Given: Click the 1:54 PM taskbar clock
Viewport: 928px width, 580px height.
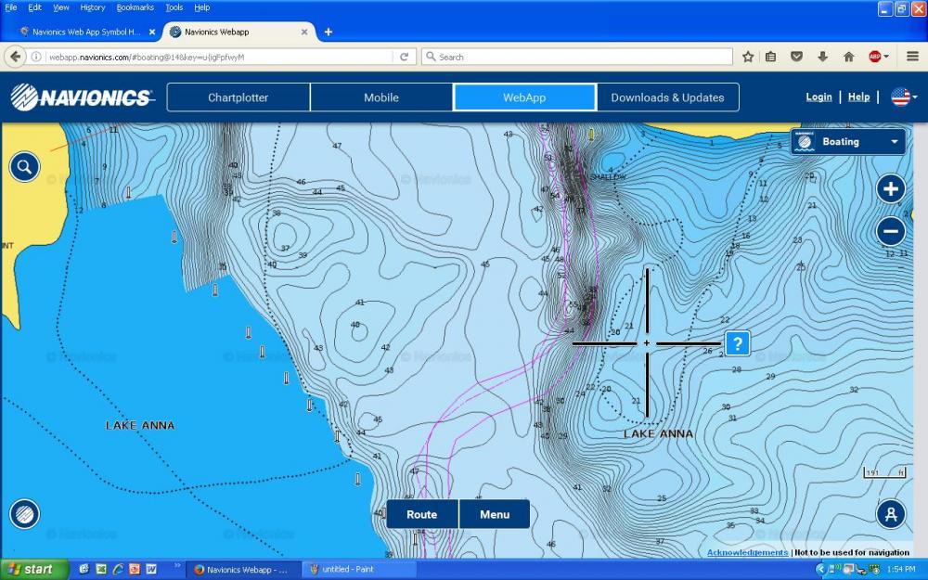Looking at the screenshot, I should point(901,570).
